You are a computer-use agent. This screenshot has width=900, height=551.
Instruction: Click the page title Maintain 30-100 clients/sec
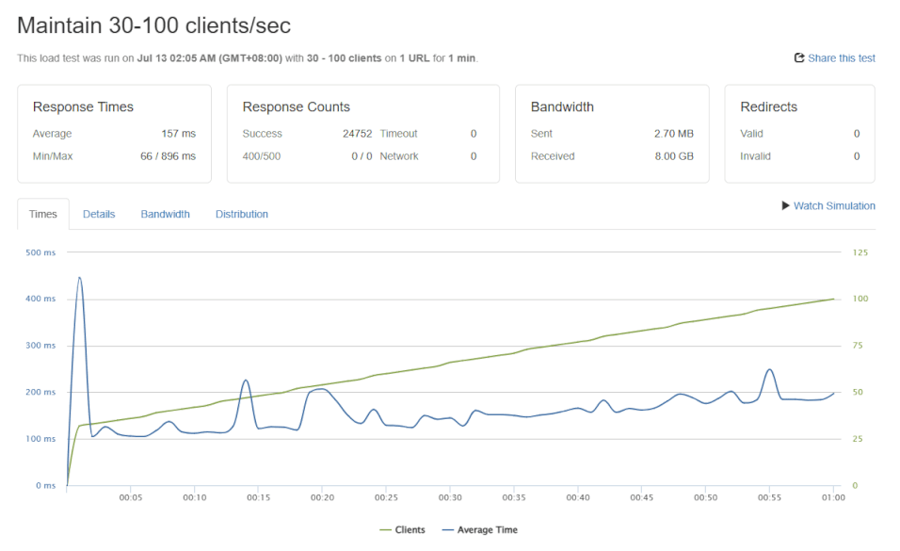[153, 25]
